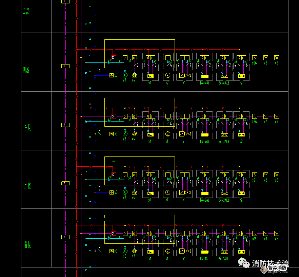Click the B4-2AL label text
The height and width of the screenshot is (277, 299).
pyautogui.click(x=205, y=200)
